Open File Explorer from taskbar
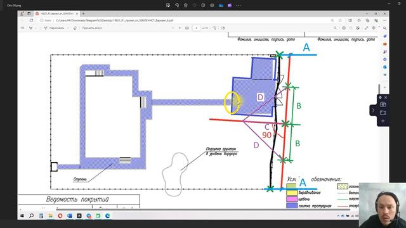Viewport: 406px width, 228px height. click(x=51, y=215)
